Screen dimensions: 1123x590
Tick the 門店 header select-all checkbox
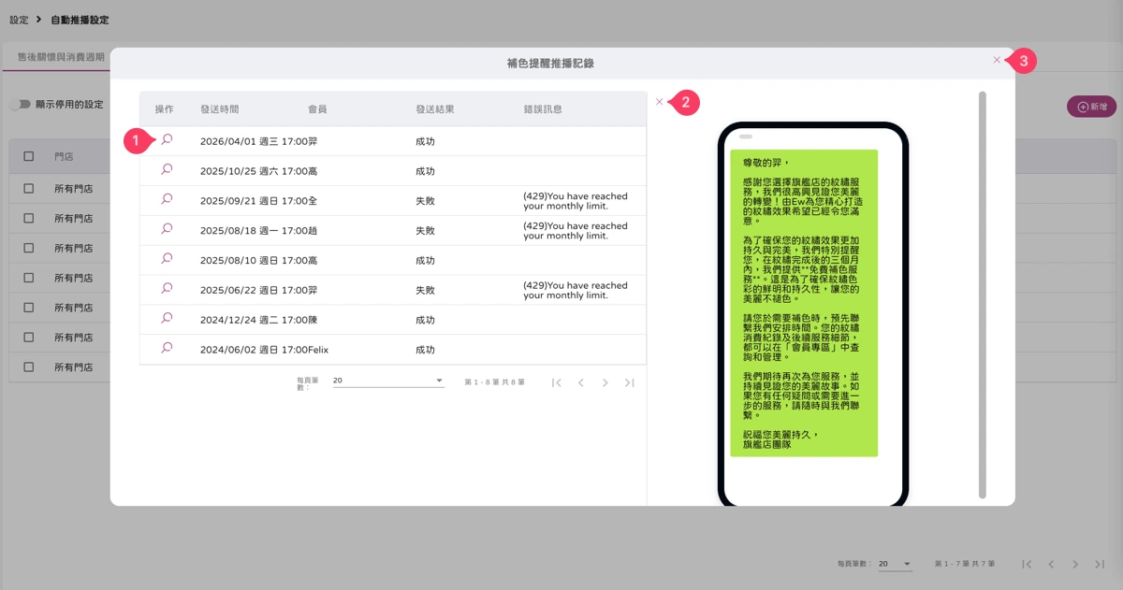pyautogui.click(x=29, y=156)
